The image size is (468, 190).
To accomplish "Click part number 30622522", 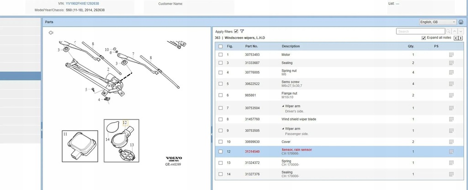I will (252, 84).
